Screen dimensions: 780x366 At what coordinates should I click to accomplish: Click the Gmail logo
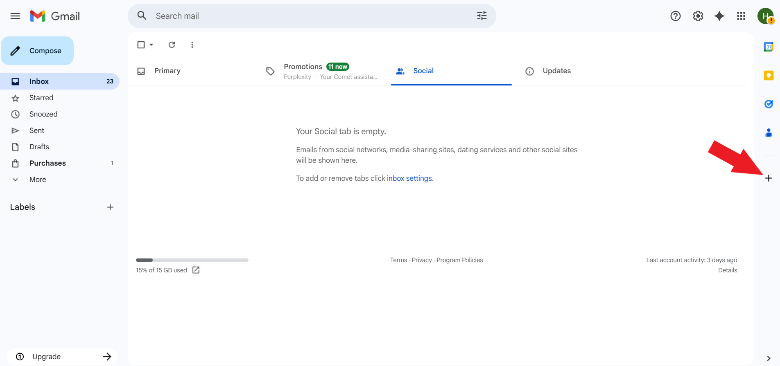(55, 16)
